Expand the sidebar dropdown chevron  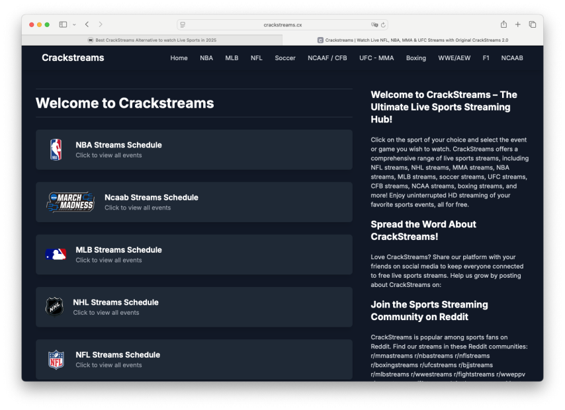74,25
